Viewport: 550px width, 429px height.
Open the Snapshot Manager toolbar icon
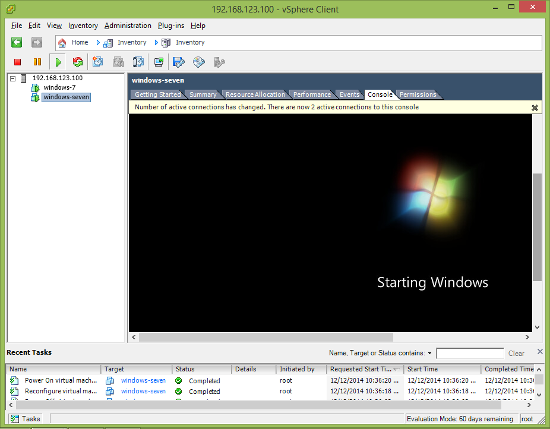point(138,62)
